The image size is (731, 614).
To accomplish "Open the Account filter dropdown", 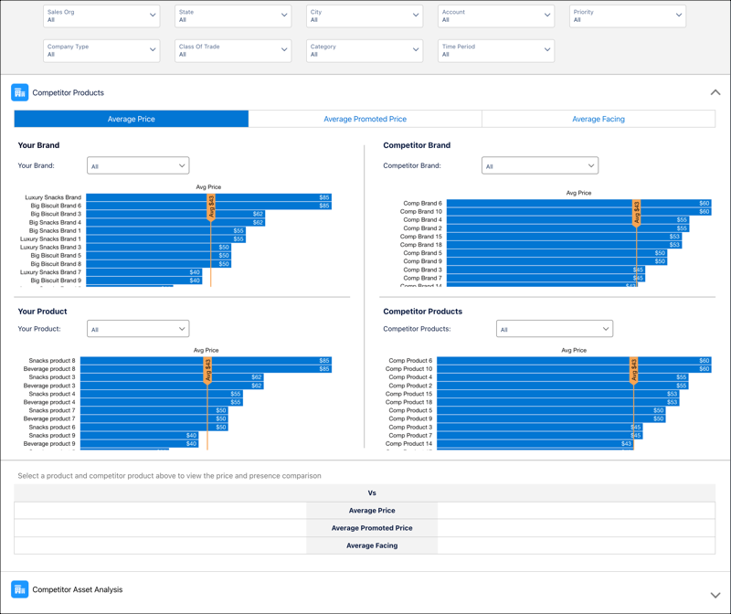I will coord(496,16).
